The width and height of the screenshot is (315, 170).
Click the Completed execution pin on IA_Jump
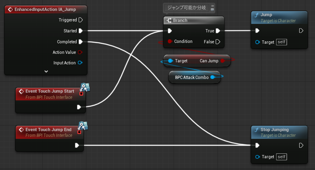(81, 42)
